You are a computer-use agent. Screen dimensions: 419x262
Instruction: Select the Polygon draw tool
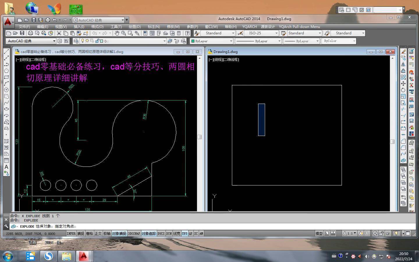[x=6, y=71]
